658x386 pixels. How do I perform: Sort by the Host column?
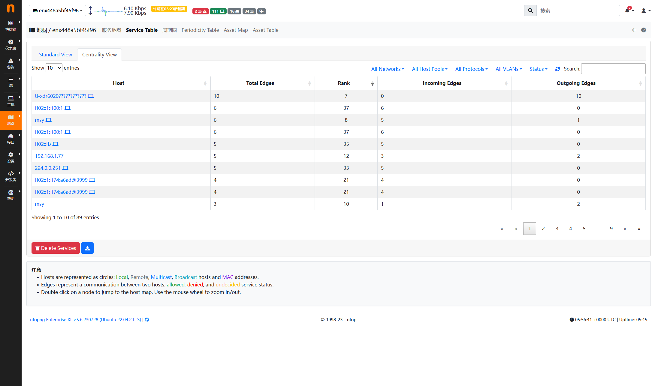[121, 83]
